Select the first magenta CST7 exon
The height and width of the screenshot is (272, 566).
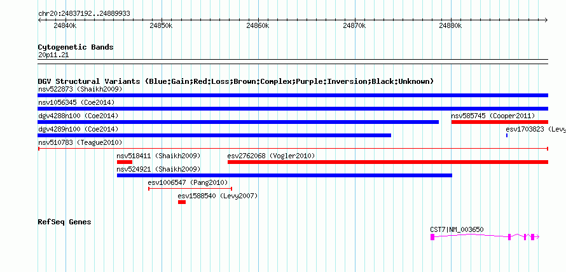pos(432,237)
